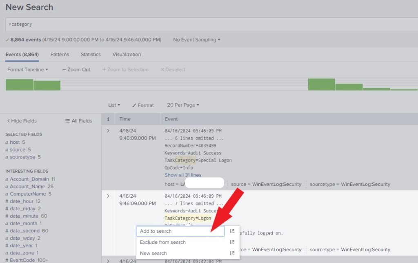Open the Account_Domain field

pyautogui.click(x=30, y=179)
